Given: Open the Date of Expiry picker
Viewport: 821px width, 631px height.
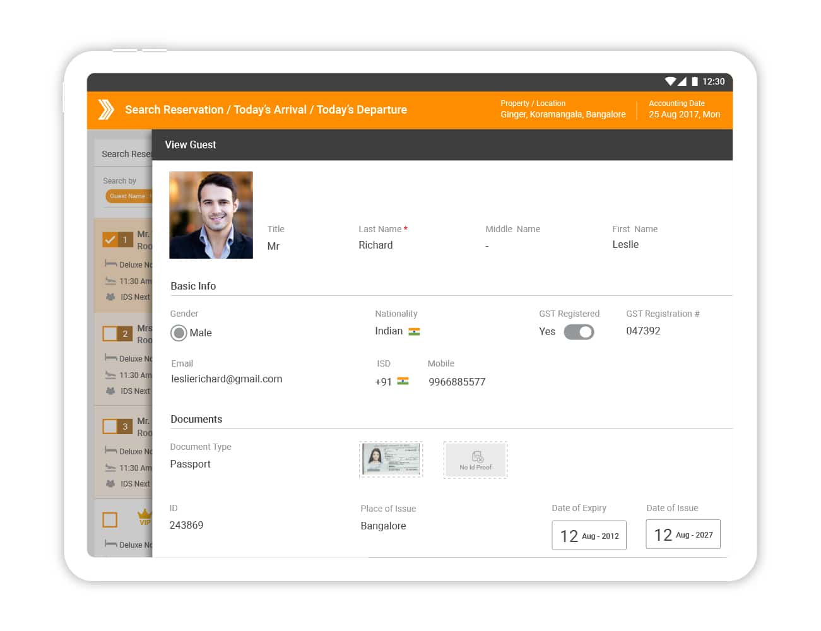Looking at the screenshot, I should 589,535.
